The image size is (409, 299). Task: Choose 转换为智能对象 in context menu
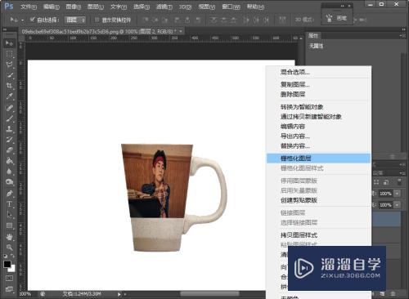pos(318,107)
